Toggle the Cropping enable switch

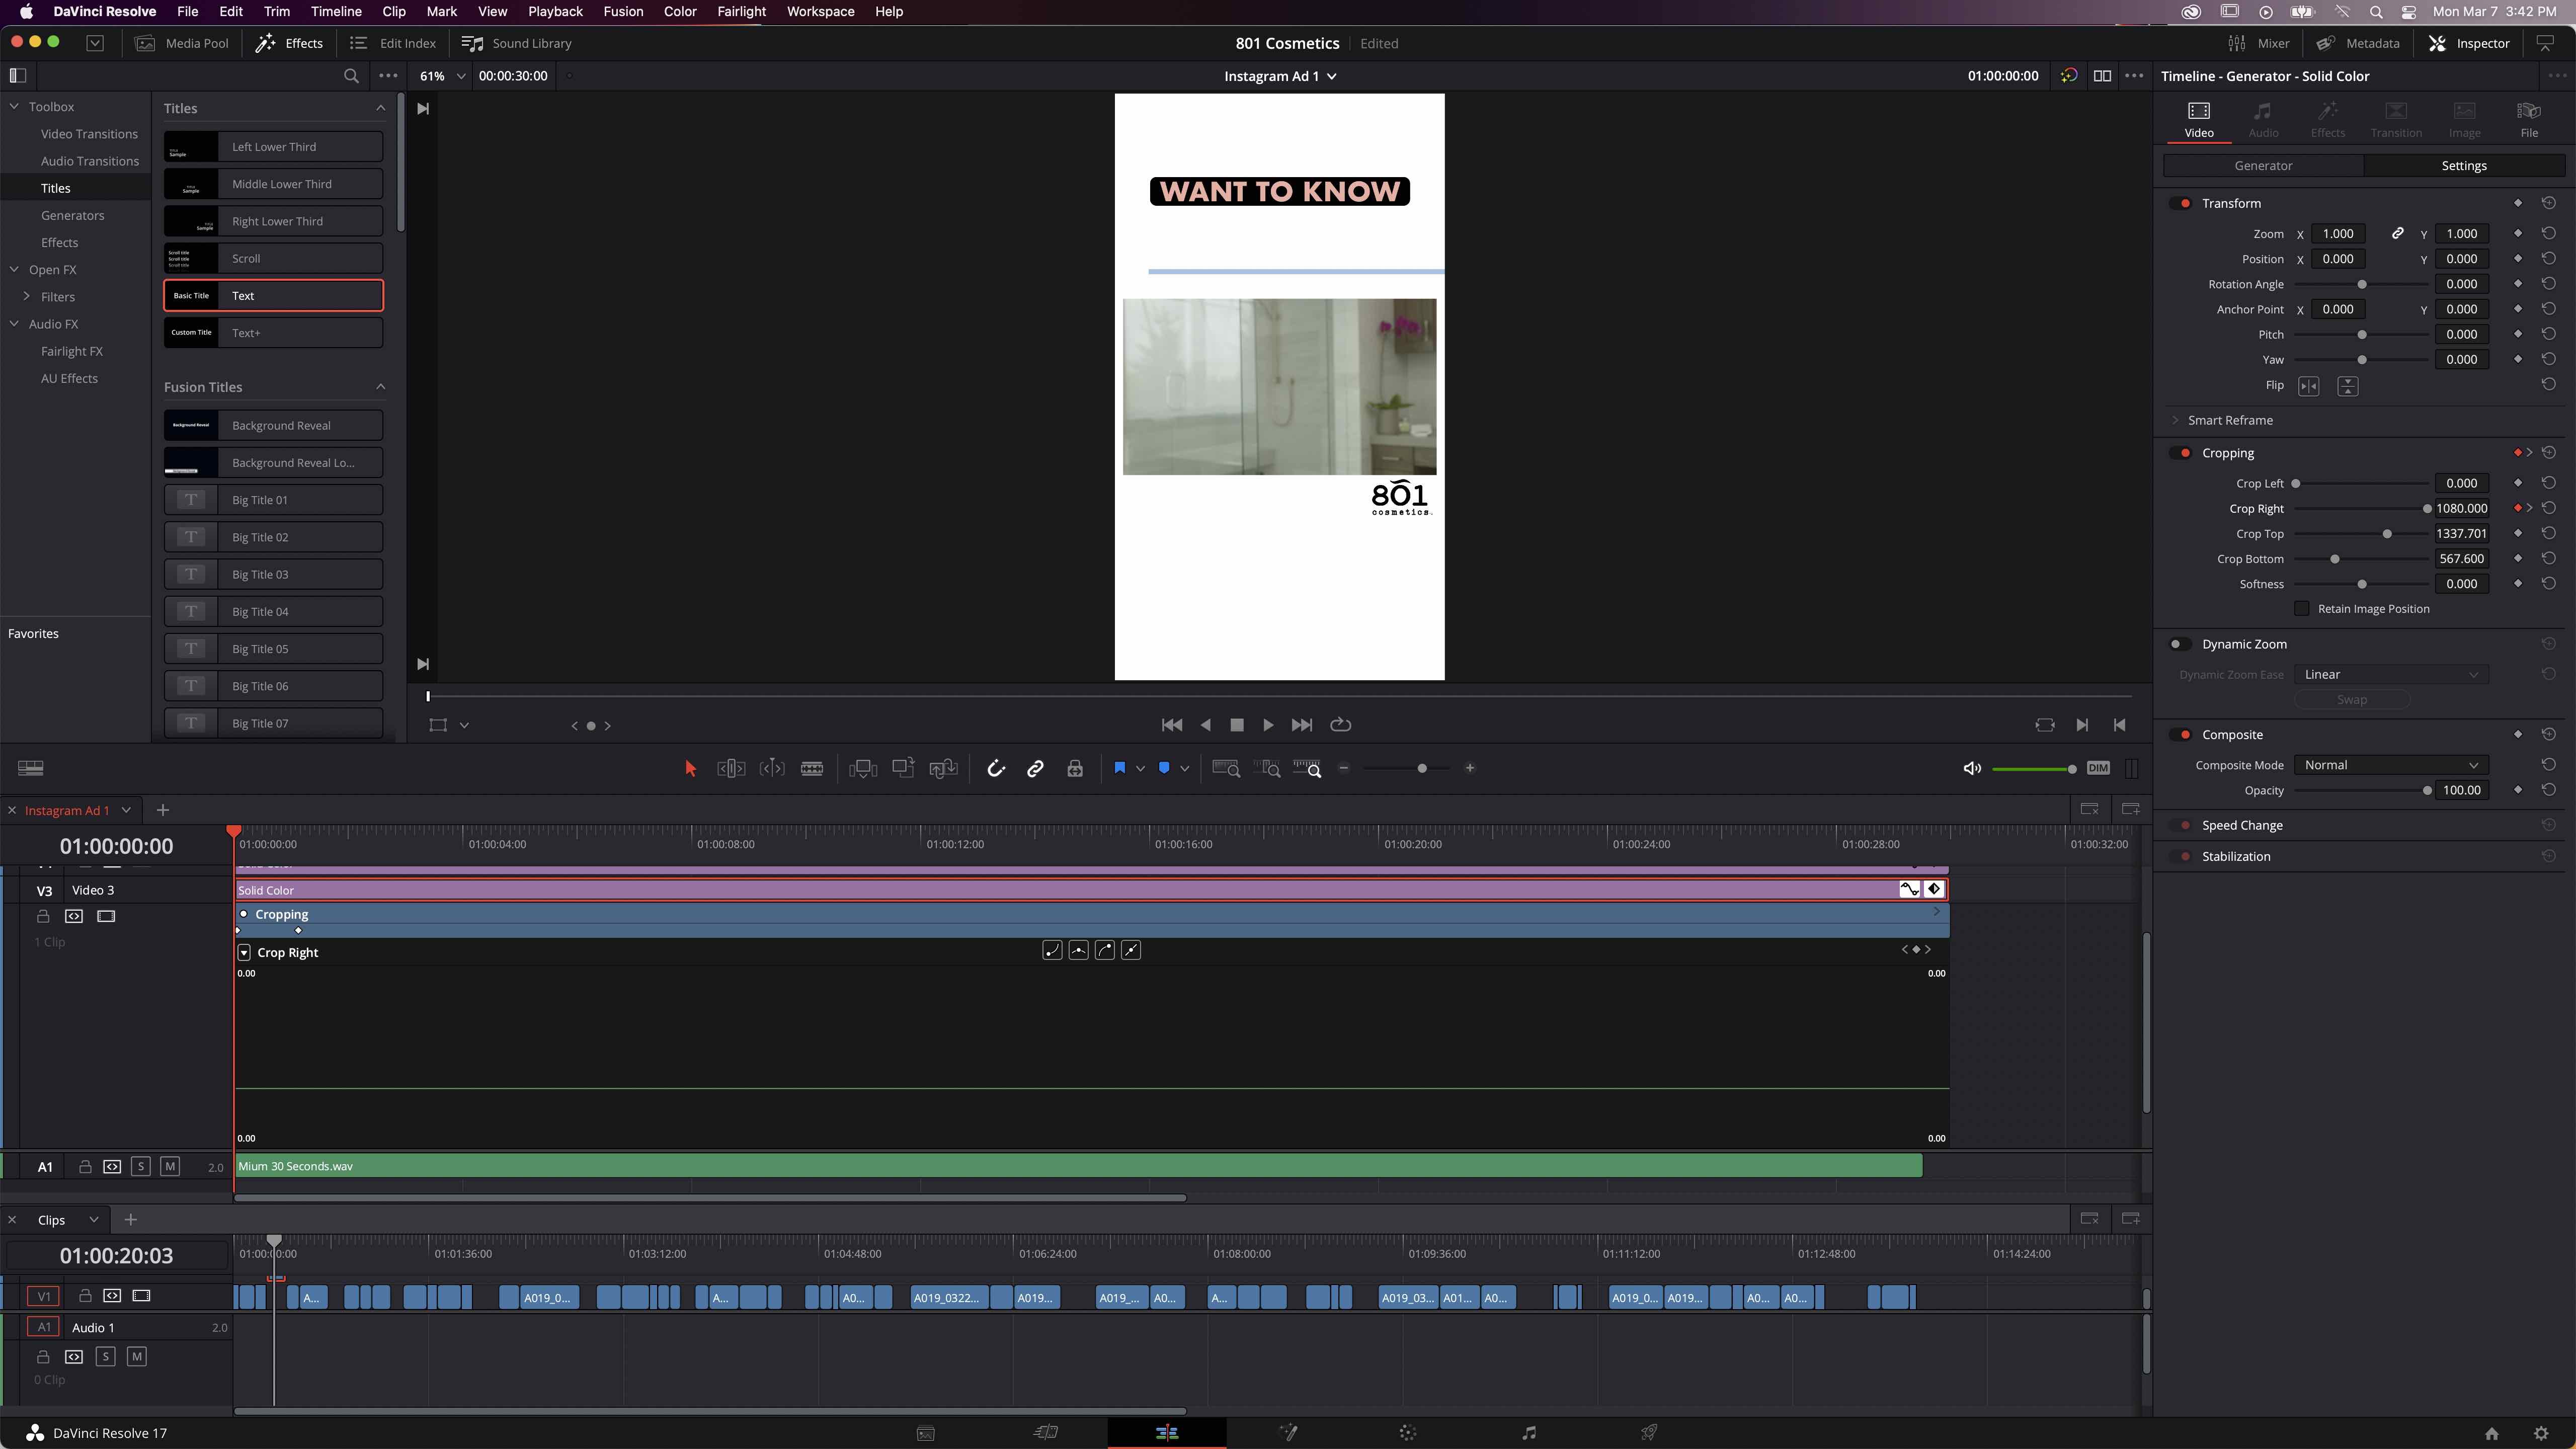pyautogui.click(x=2181, y=453)
